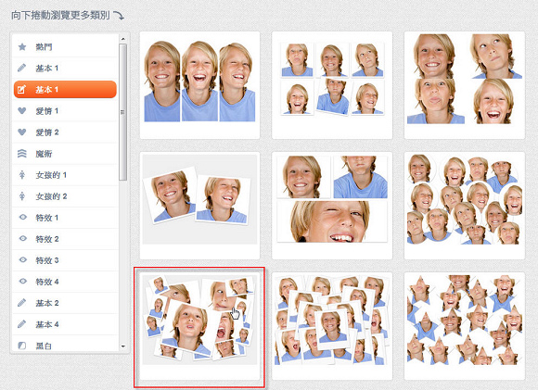Choose the six small framed photos template
This screenshot has width=538, height=390.
pyautogui.click(x=332, y=85)
